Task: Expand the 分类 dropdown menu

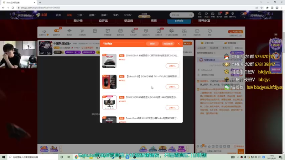Action: pyautogui.click(x=80, y=15)
